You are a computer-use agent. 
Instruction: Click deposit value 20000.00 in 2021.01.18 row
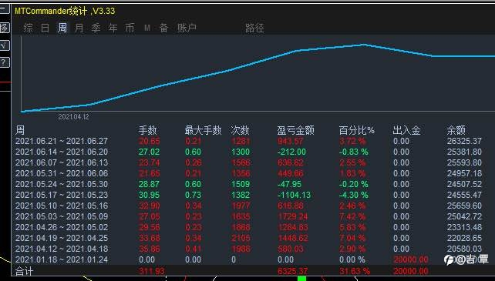[411, 259]
